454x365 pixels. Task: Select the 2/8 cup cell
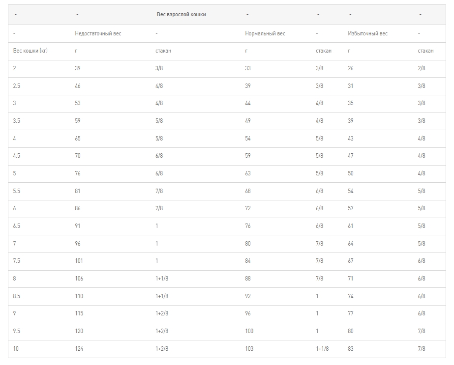(x=422, y=68)
